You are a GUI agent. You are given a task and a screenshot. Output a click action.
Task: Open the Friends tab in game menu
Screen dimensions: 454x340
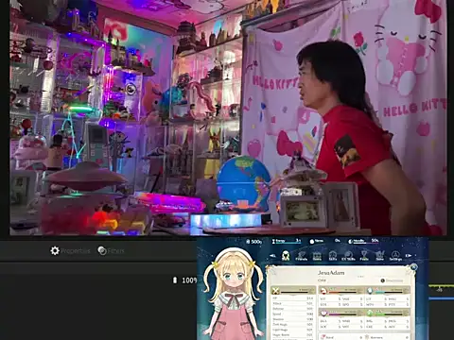pyautogui.click(x=301, y=256)
